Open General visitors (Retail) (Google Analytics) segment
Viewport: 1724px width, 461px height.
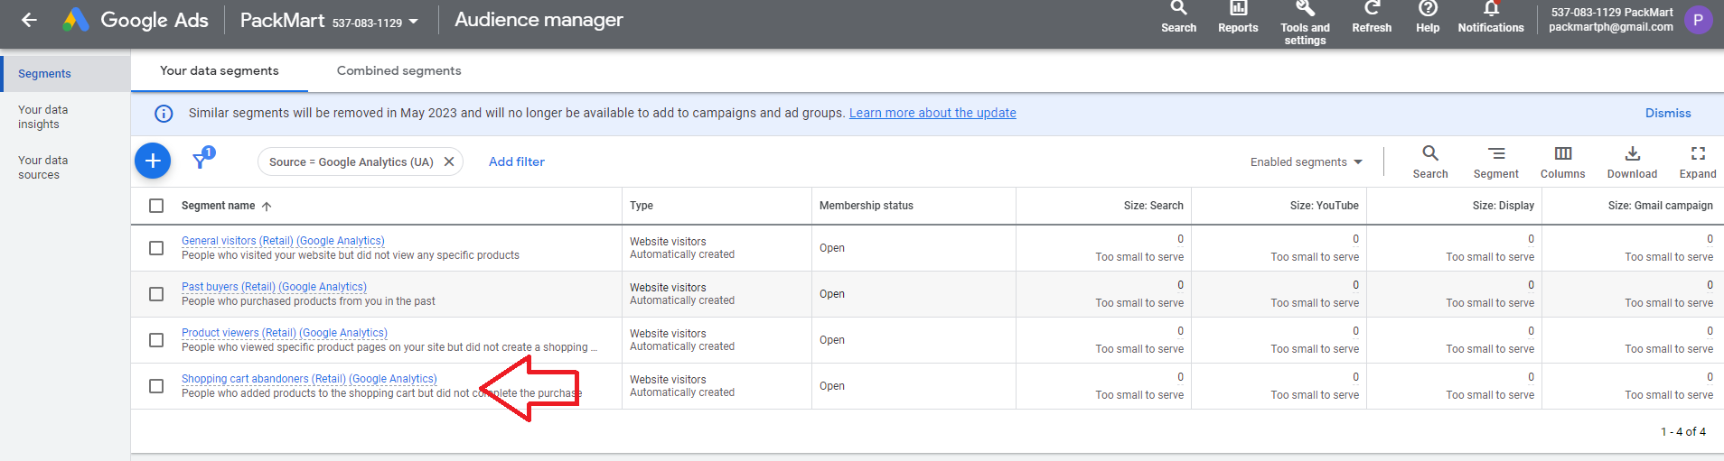click(283, 241)
